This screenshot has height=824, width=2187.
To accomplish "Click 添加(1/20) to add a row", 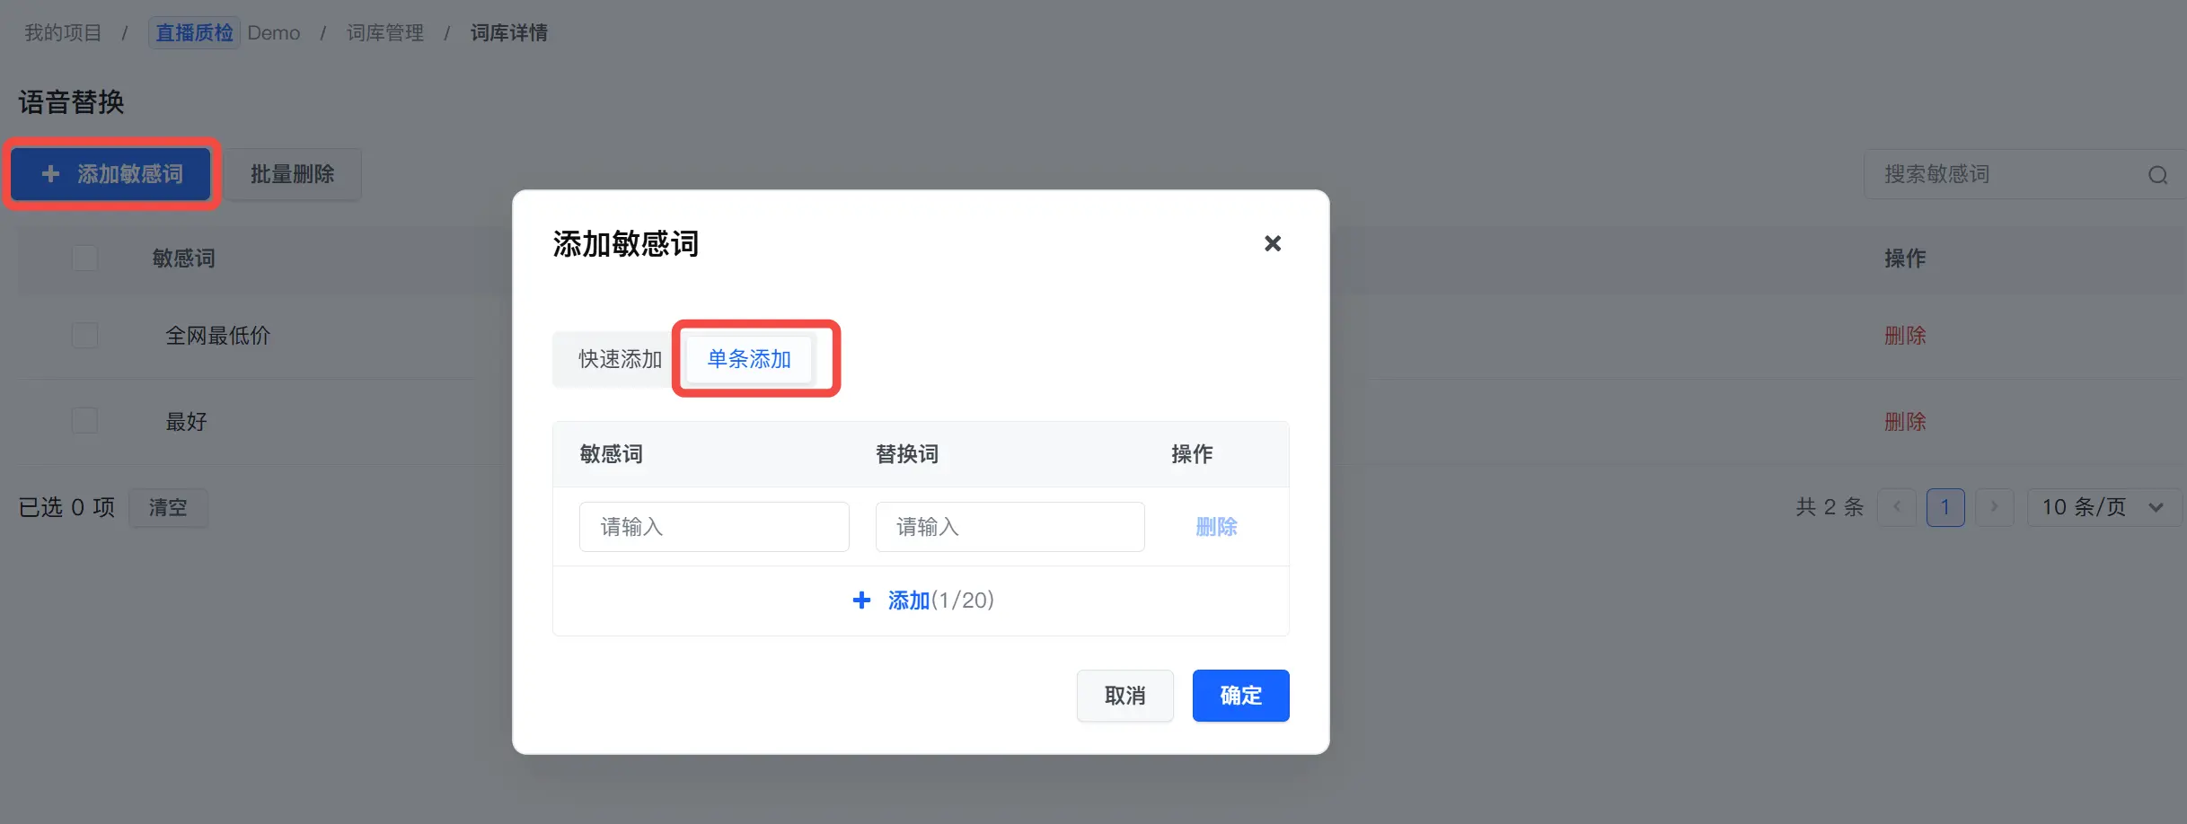I will (922, 600).
